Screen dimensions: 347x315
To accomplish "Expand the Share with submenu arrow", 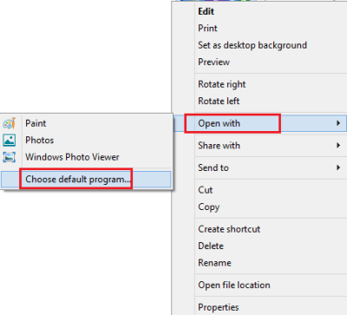I will 338,145.
